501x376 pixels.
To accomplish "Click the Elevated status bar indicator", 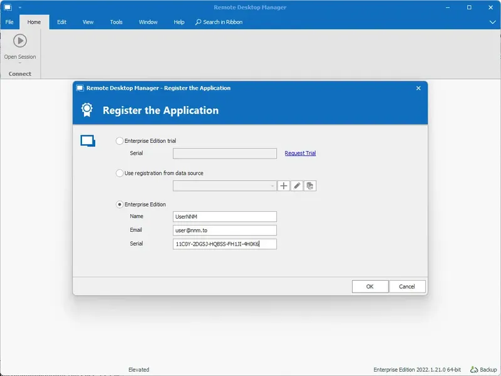I will (138, 369).
